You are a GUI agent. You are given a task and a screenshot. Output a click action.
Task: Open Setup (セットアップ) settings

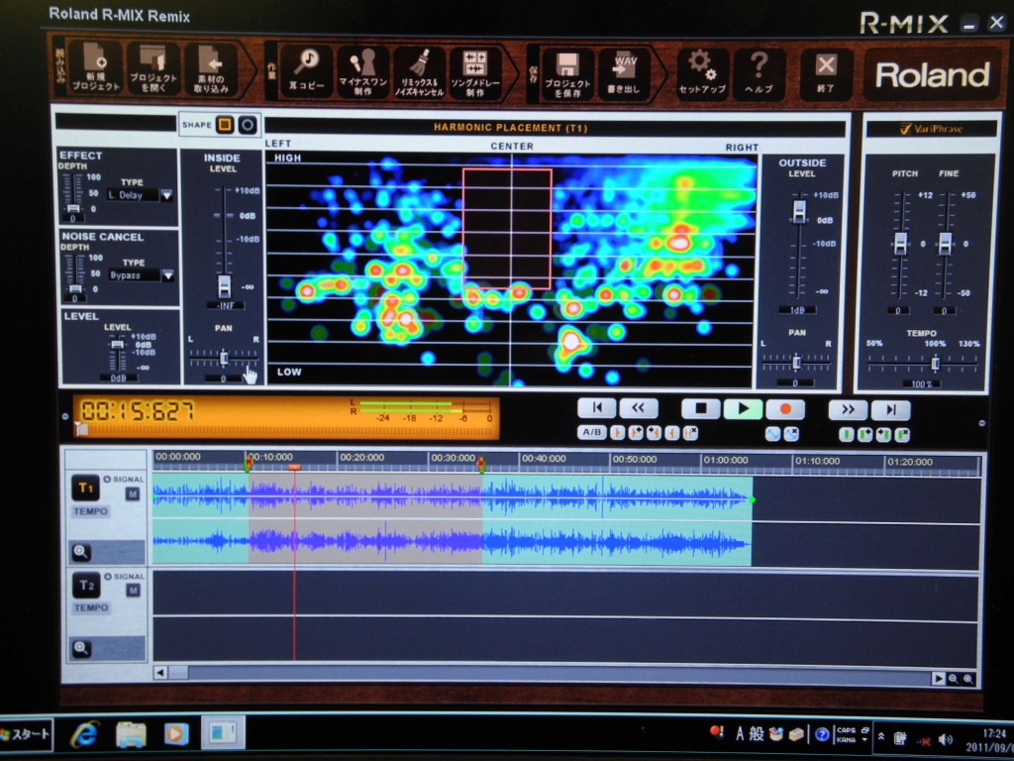[x=703, y=74]
